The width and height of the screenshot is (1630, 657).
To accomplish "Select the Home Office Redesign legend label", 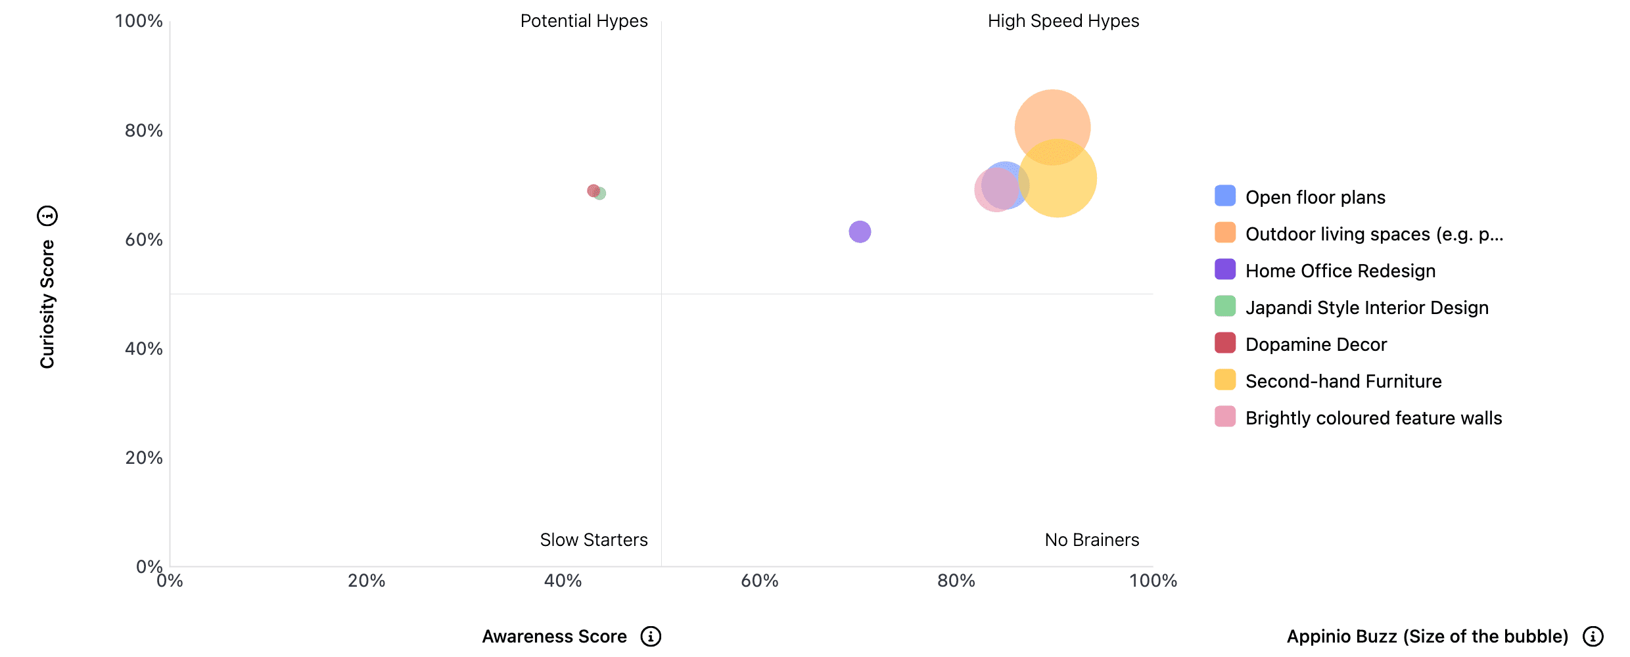I will pyautogui.click(x=1340, y=271).
